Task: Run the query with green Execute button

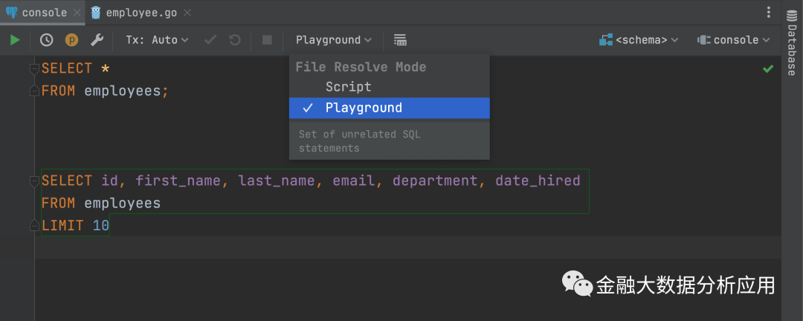Action: 15,40
